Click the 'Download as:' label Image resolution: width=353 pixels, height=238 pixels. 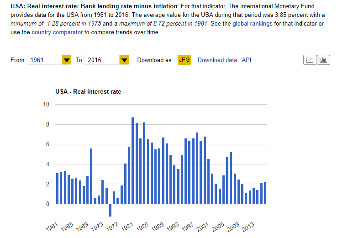pos(155,60)
